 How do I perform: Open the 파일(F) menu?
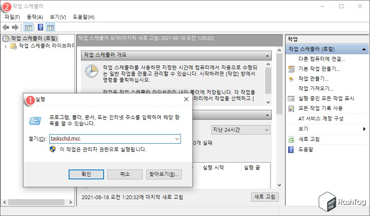point(12,17)
